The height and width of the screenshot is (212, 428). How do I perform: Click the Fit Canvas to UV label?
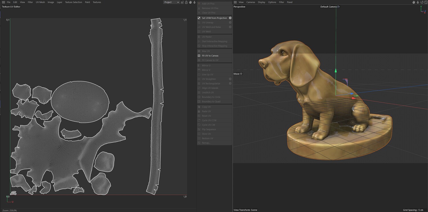[210, 60]
